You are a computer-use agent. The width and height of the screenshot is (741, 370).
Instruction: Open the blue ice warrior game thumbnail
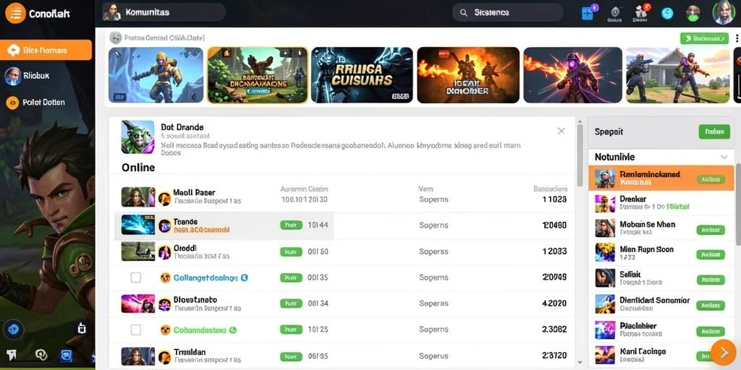click(156, 75)
